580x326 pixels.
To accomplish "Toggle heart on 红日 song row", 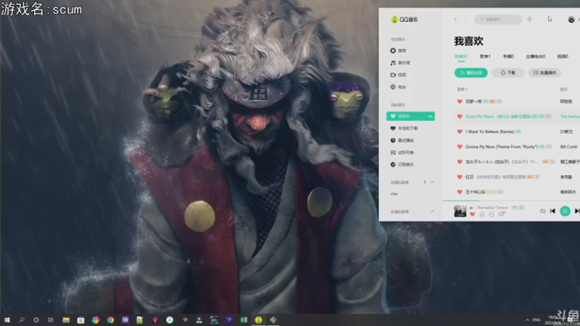I will pos(460,177).
